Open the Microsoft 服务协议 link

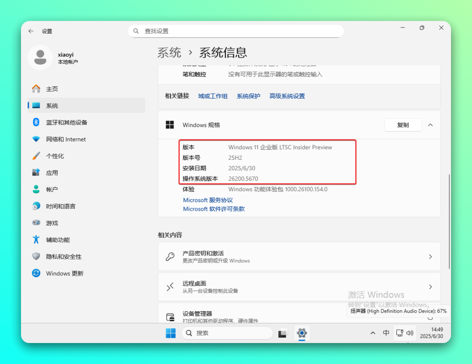click(x=208, y=200)
